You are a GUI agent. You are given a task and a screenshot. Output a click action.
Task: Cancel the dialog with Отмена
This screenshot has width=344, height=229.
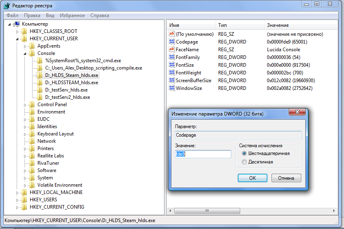(x=286, y=178)
